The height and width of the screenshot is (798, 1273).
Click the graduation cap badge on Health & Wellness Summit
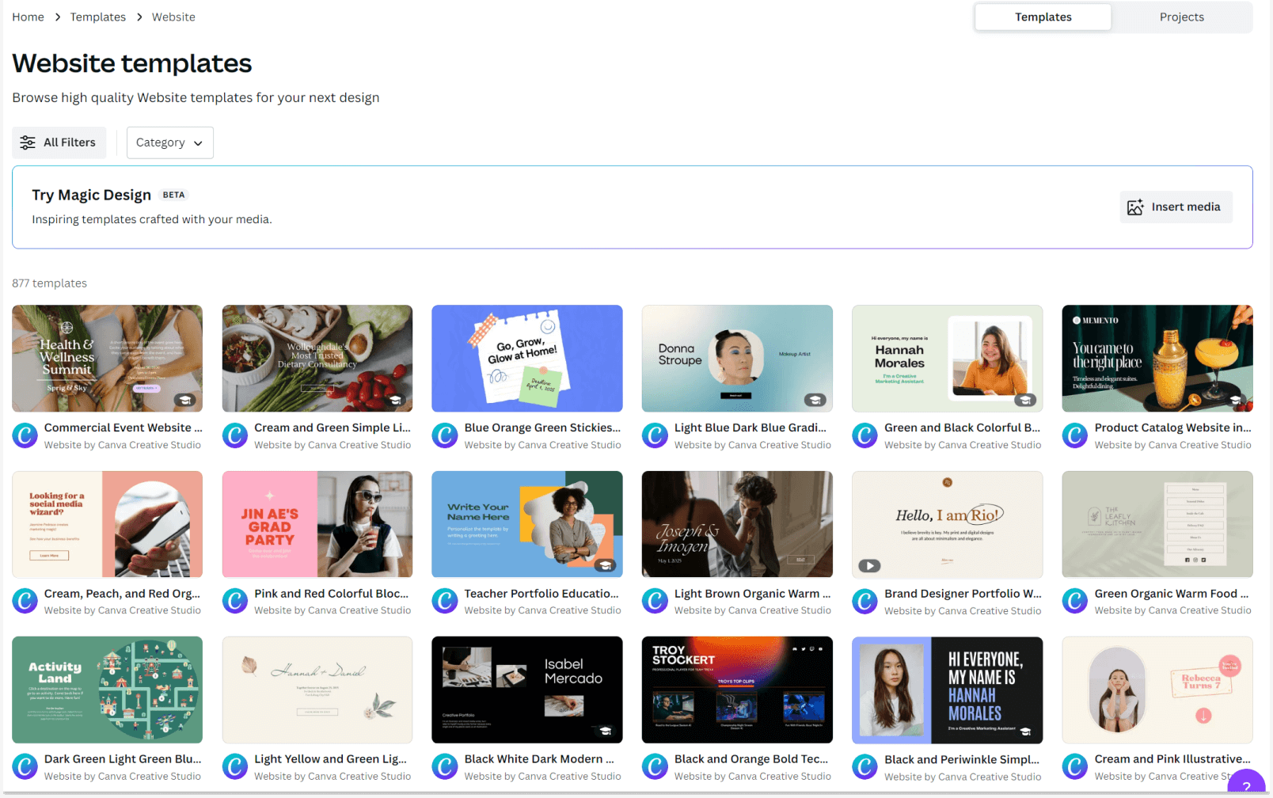pyautogui.click(x=185, y=400)
